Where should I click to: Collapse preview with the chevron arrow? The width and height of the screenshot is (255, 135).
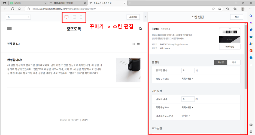(x=145, y=17)
